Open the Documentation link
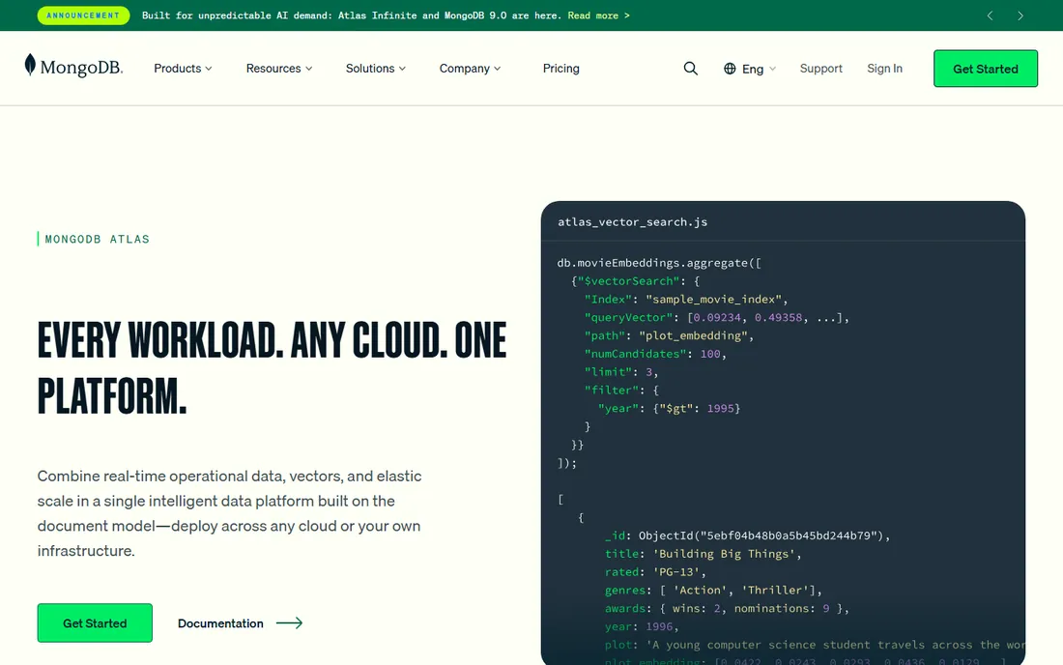This screenshot has height=665, width=1063. (220, 623)
